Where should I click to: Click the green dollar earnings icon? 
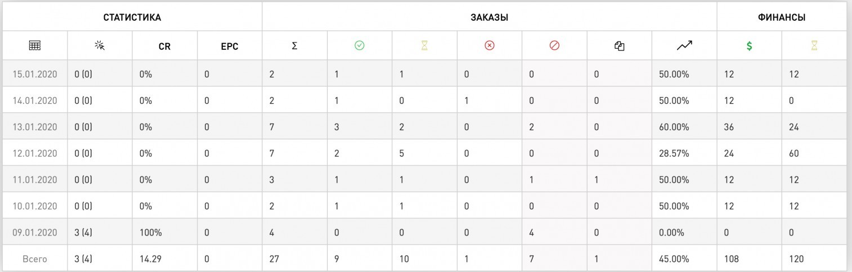[749, 47]
